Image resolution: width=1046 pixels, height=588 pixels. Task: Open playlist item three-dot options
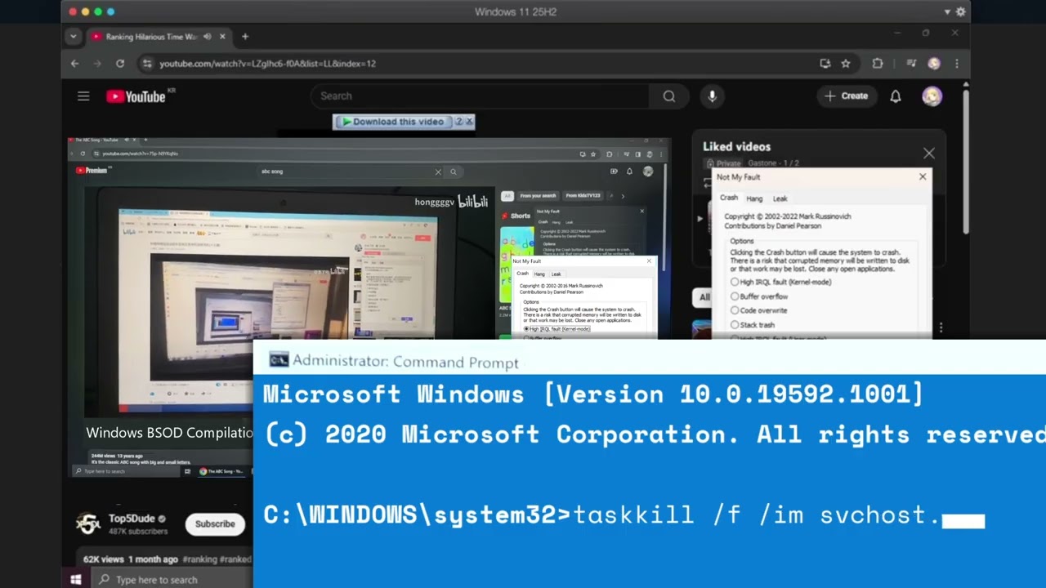(941, 327)
